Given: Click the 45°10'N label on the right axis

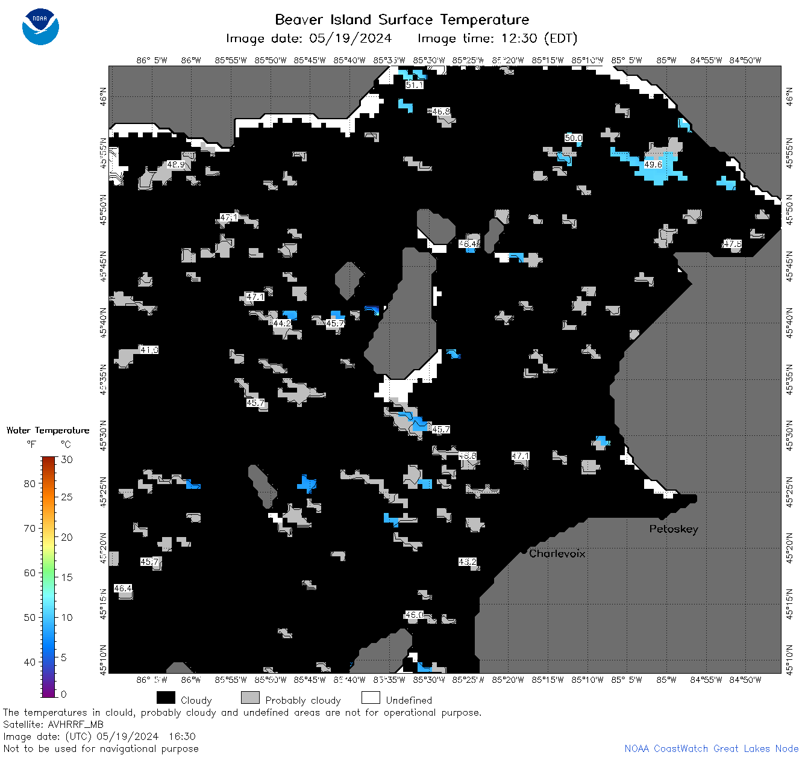Looking at the screenshot, I should 790,659.
